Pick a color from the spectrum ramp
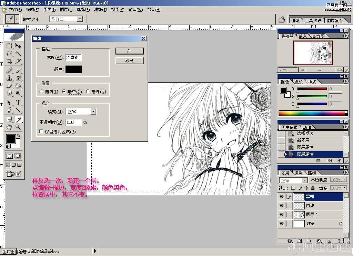The image size is (353, 256). click(x=313, y=113)
